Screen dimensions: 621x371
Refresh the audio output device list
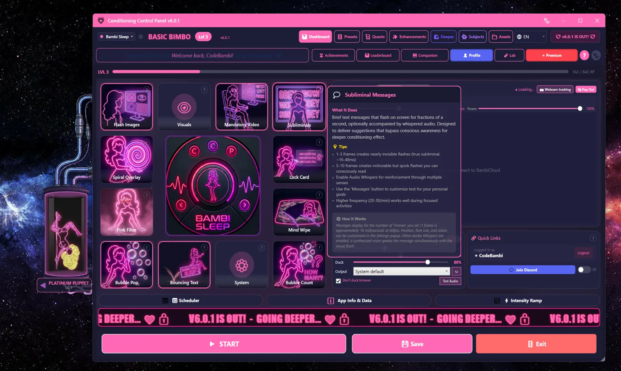click(x=456, y=271)
